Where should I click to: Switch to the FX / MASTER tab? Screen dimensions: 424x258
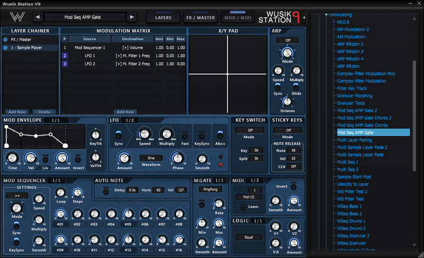(x=200, y=17)
